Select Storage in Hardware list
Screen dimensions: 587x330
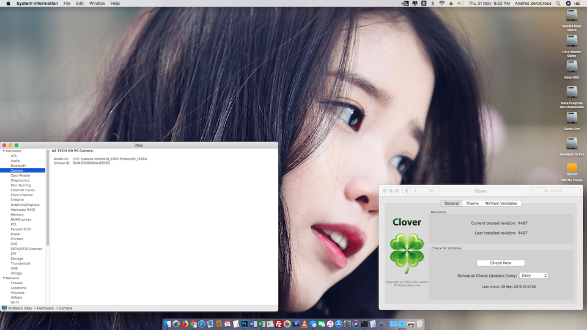(x=17, y=258)
